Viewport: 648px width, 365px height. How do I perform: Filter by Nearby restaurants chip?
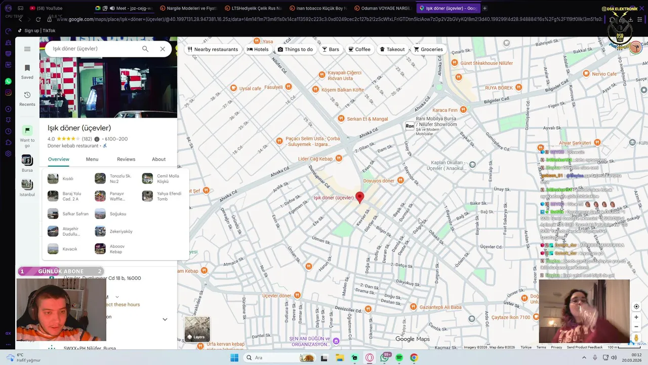[x=213, y=49]
